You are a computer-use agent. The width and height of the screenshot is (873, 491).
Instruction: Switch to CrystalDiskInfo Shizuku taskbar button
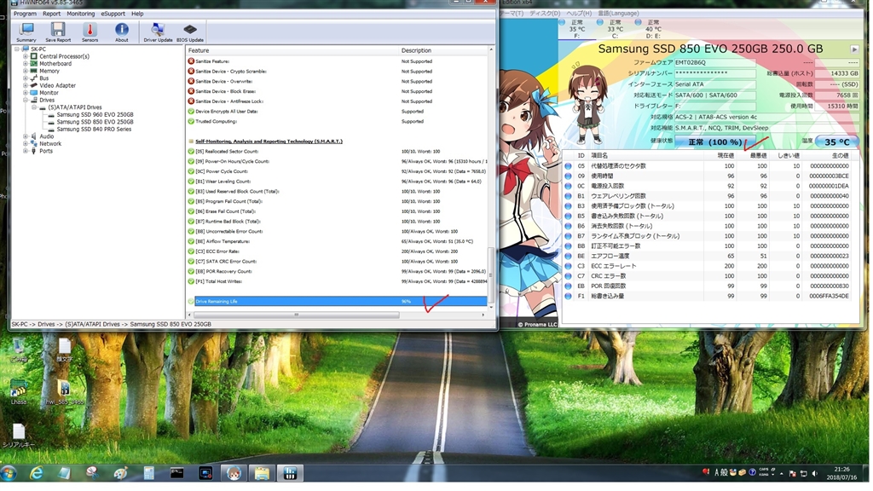click(x=234, y=473)
